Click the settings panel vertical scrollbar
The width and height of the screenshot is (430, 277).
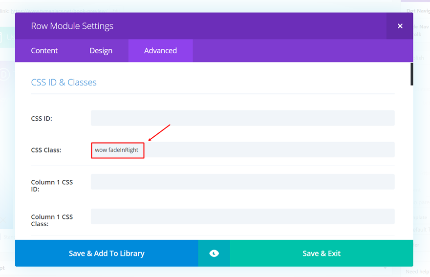(x=411, y=74)
